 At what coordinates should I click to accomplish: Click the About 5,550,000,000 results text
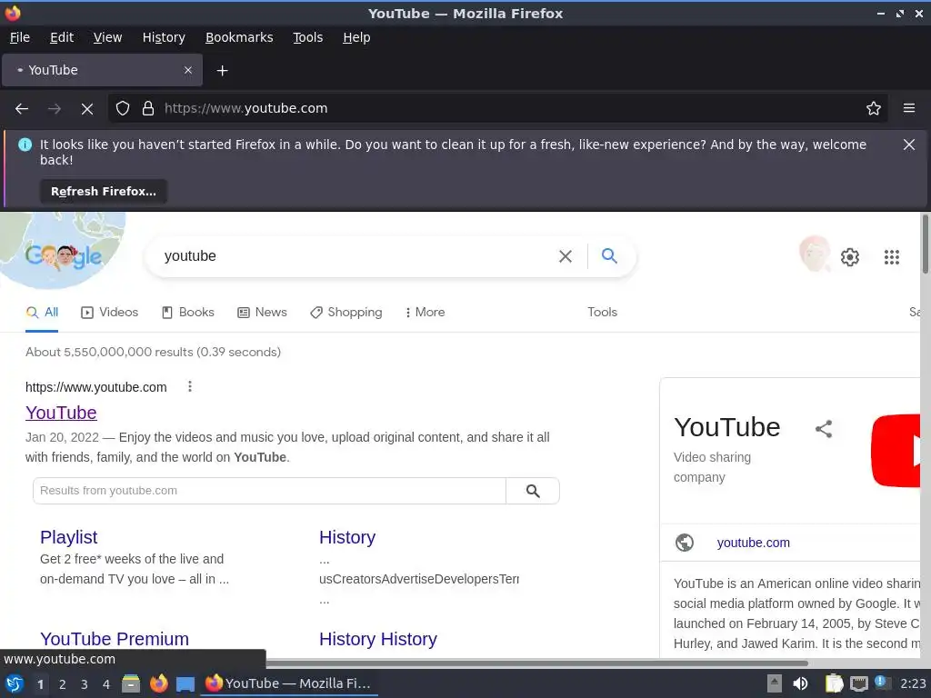tap(153, 352)
